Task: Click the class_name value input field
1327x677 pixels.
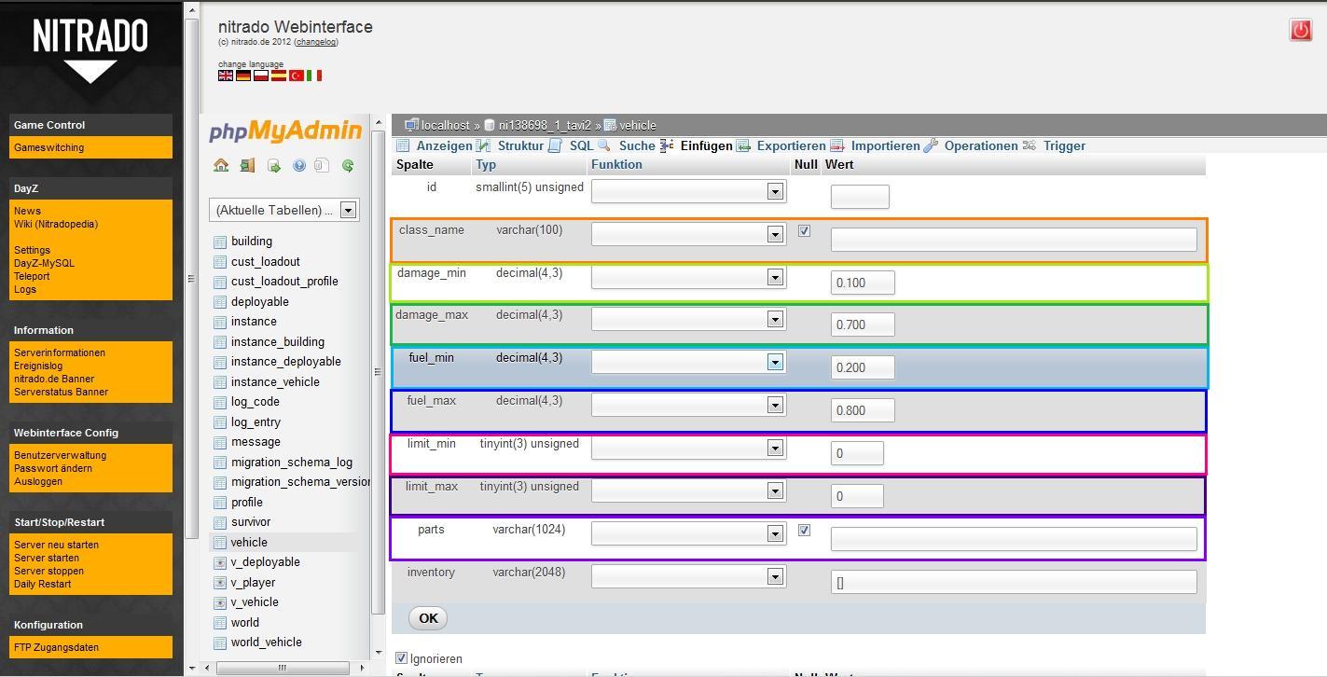Action: [x=1014, y=240]
